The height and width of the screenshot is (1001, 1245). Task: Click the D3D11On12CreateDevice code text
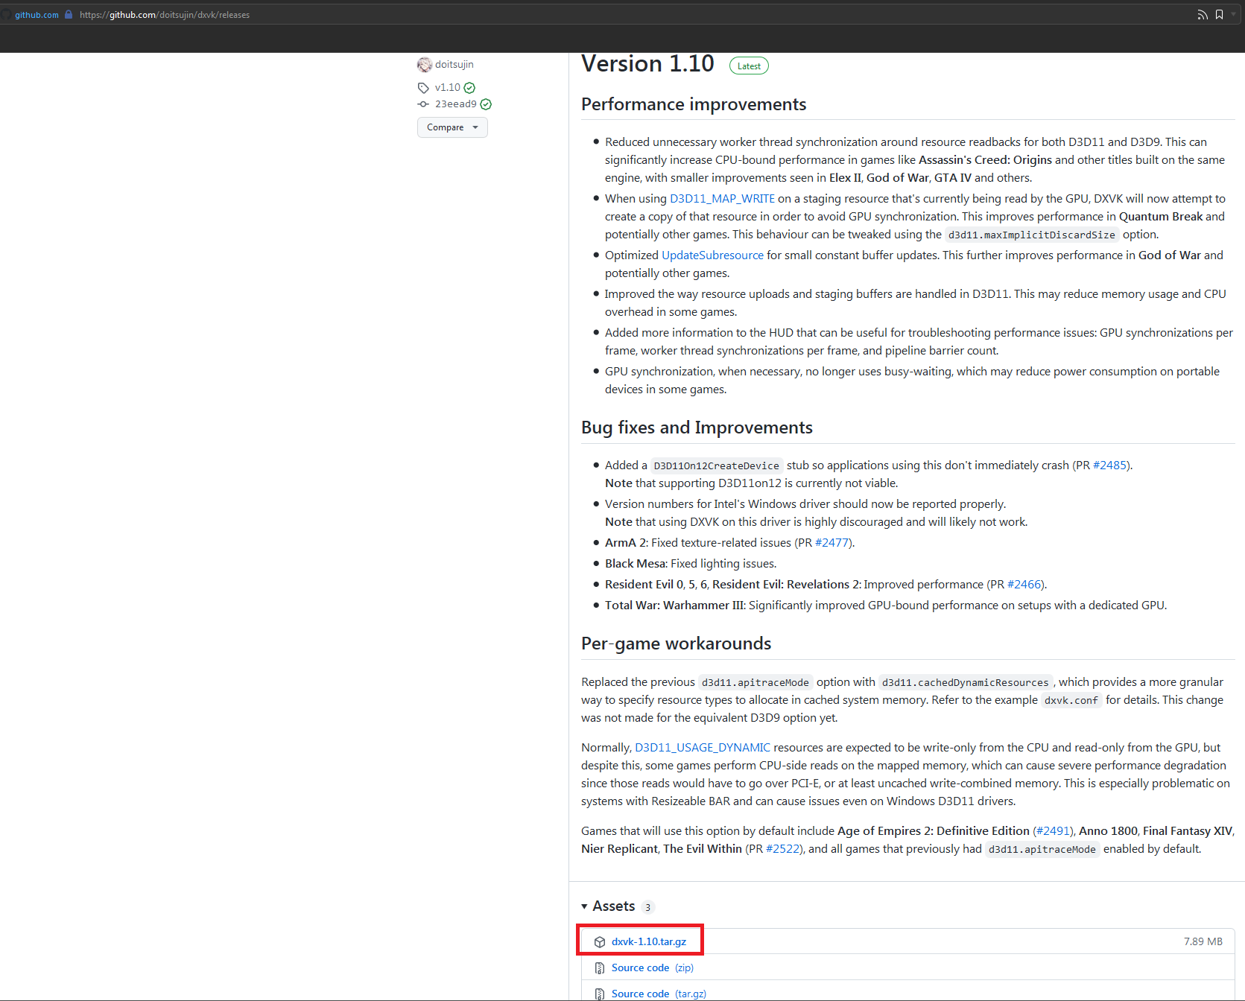click(717, 466)
